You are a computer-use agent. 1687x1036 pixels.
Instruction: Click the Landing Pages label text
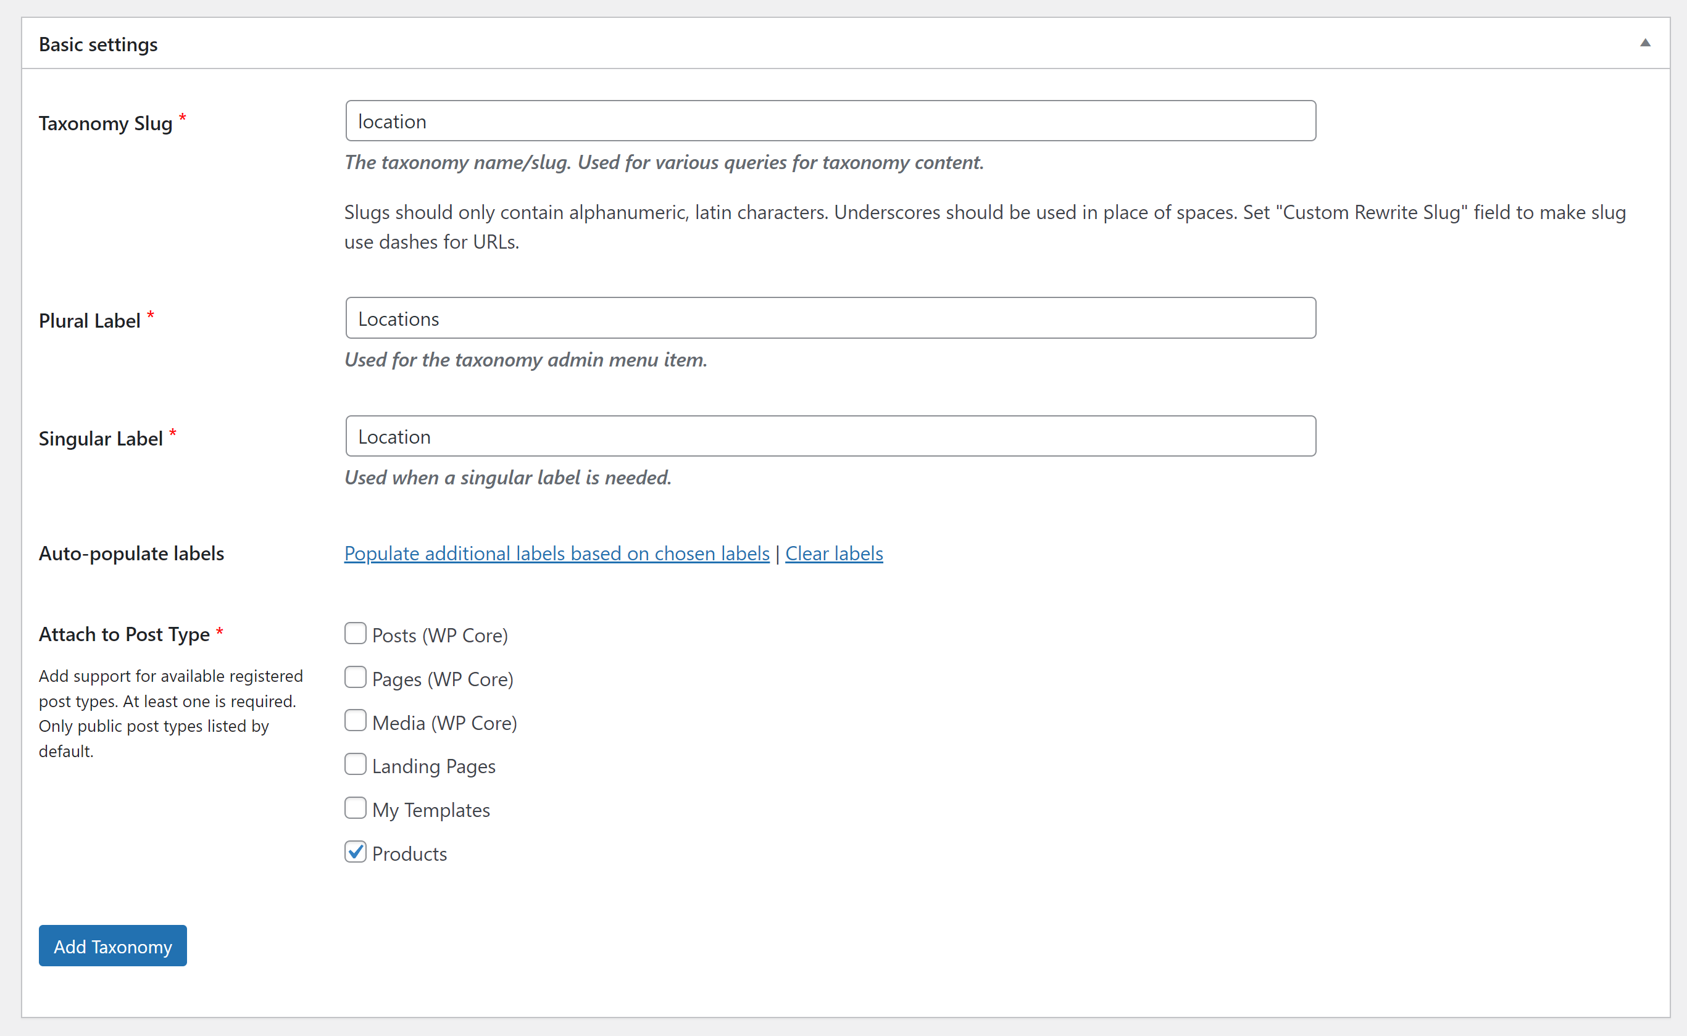point(433,766)
